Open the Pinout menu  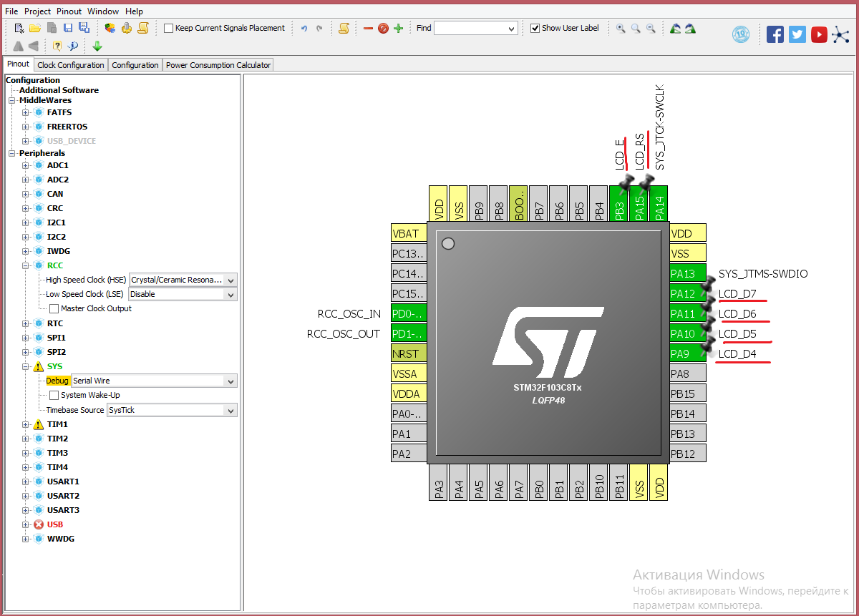tap(69, 11)
